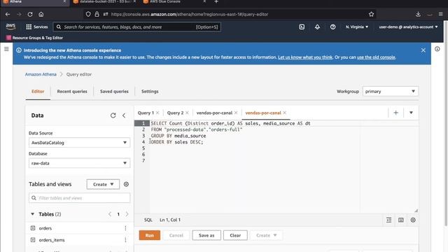Close the Query 1 tab
The width and height of the screenshot is (448, 252).
[x=157, y=113]
